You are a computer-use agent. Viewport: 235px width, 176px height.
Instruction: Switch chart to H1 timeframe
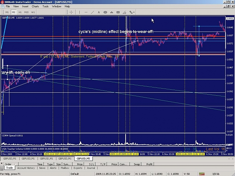pyautogui.click(x=20, y=12)
